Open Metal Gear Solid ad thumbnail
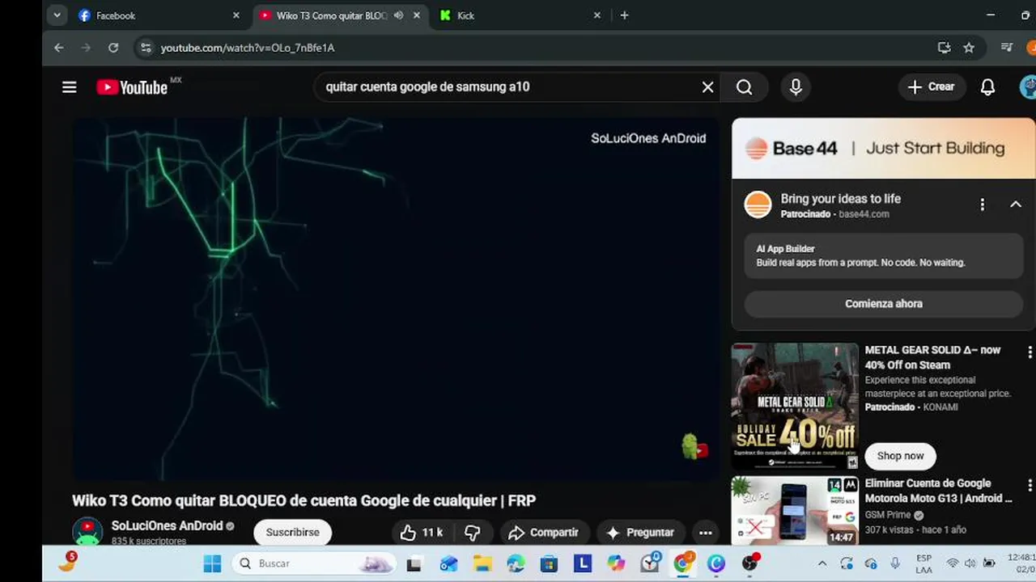 pos(795,407)
